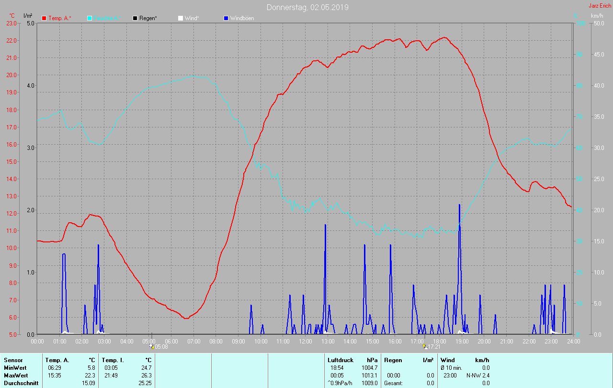Screen dimensions: 613x388
Task: Click the maximum temperature value '22.3'
Action: click(x=90, y=376)
